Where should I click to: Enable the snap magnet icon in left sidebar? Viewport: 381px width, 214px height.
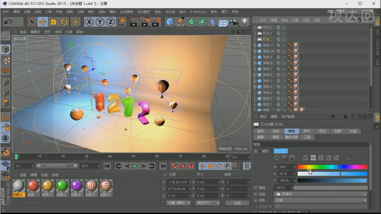[x=5, y=152]
